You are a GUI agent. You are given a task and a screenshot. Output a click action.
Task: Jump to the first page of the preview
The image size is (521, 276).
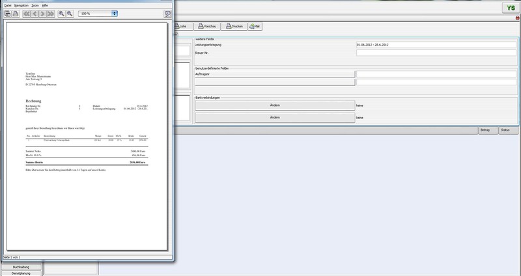pos(26,14)
